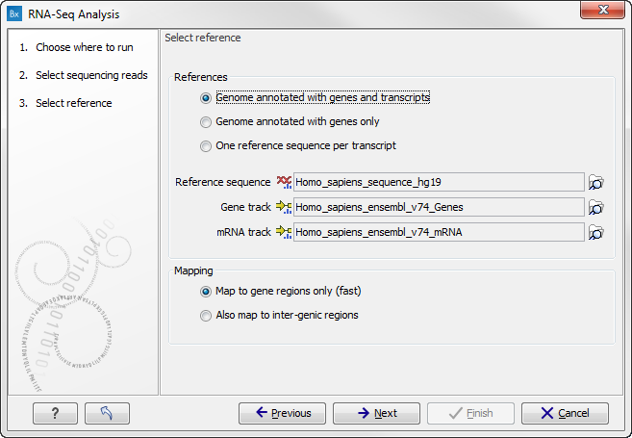
Task: Browse for the mRNA track file
Action: (x=595, y=232)
